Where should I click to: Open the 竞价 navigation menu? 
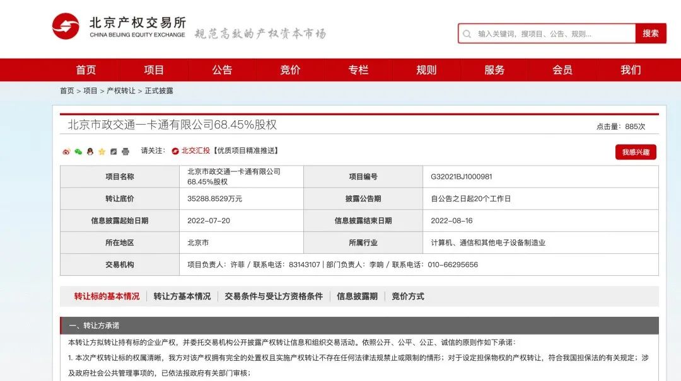(x=290, y=70)
